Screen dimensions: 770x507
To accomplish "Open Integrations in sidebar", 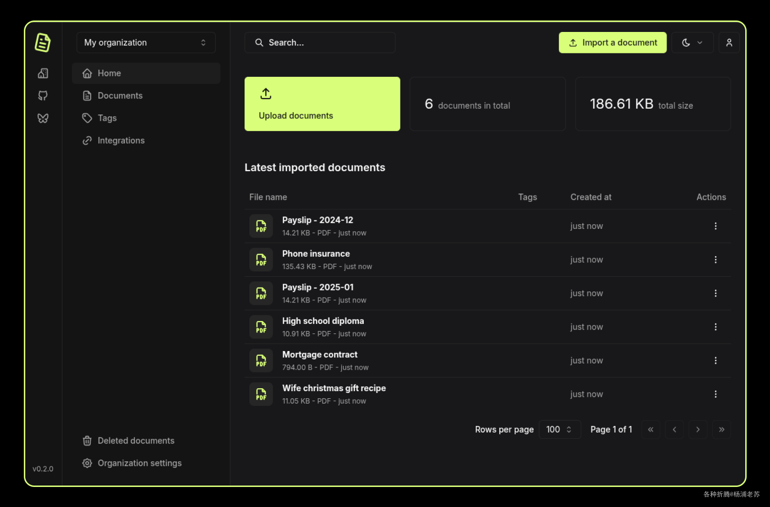I will click(146, 140).
